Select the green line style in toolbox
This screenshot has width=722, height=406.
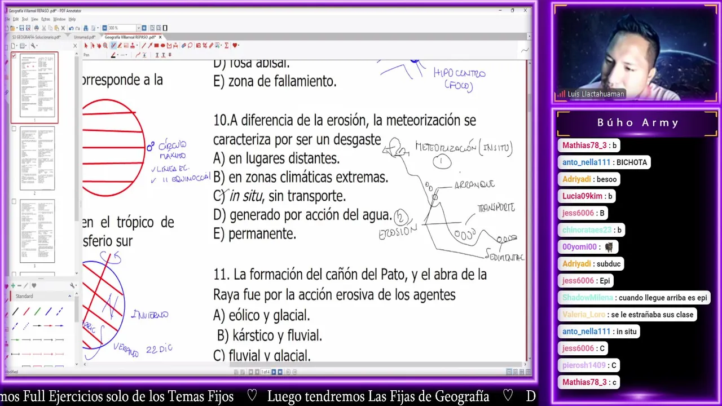click(x=37, y=311)
